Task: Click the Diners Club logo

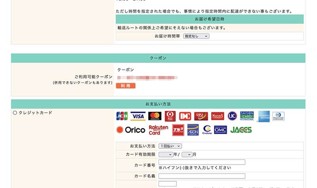Action: click(278, 116)
